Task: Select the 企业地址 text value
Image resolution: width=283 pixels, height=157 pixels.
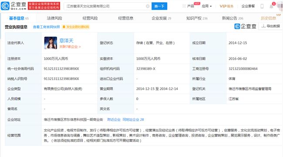Action: pos(73,120)
